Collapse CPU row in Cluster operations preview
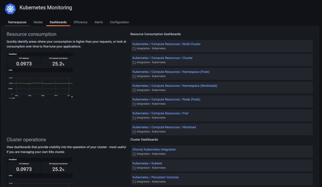The width and height of the screenshot is (322, 187). (10, 176)
